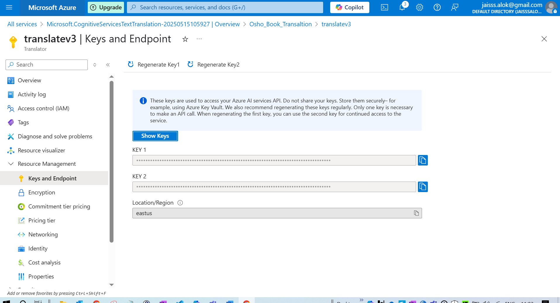Click the Encryption lock icon
The image size is (560, 303).
[x=21, y=193]
